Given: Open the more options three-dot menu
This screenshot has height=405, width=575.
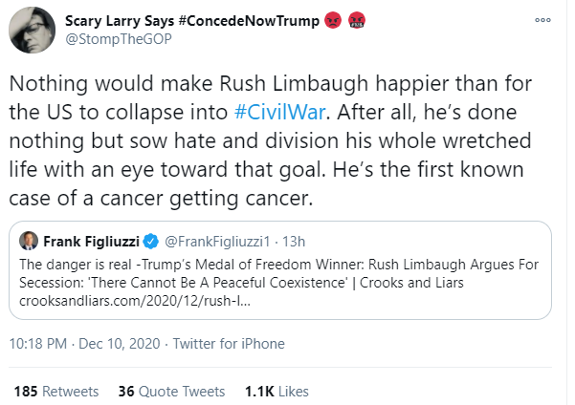Looking at the screenshot, I should click(542, 19).
